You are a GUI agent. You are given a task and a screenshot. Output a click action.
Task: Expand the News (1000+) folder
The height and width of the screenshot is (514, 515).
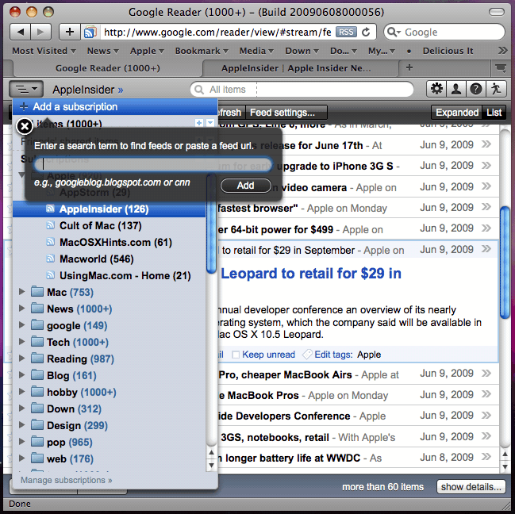[x=21, y=309]
